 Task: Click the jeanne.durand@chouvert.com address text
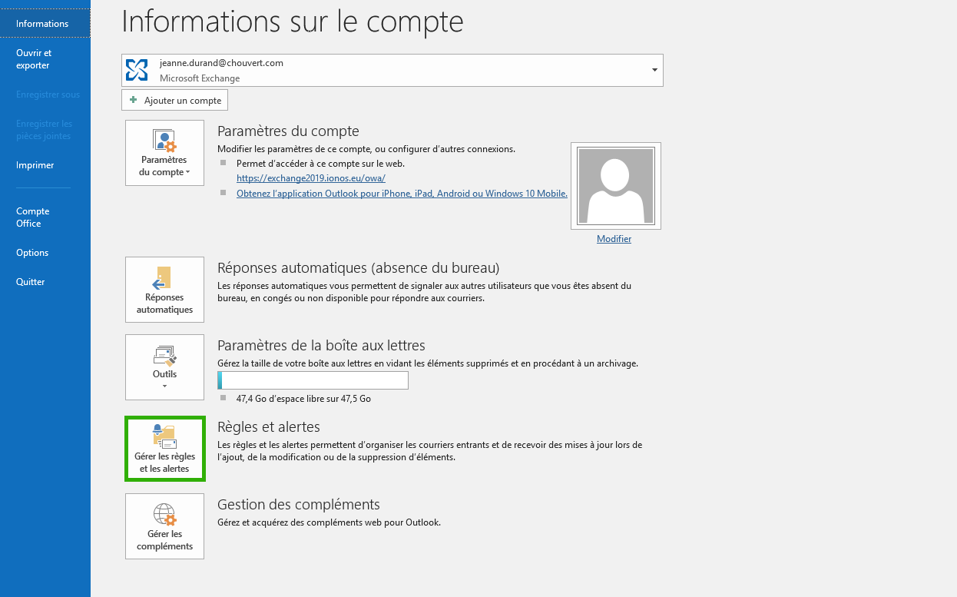221,63
